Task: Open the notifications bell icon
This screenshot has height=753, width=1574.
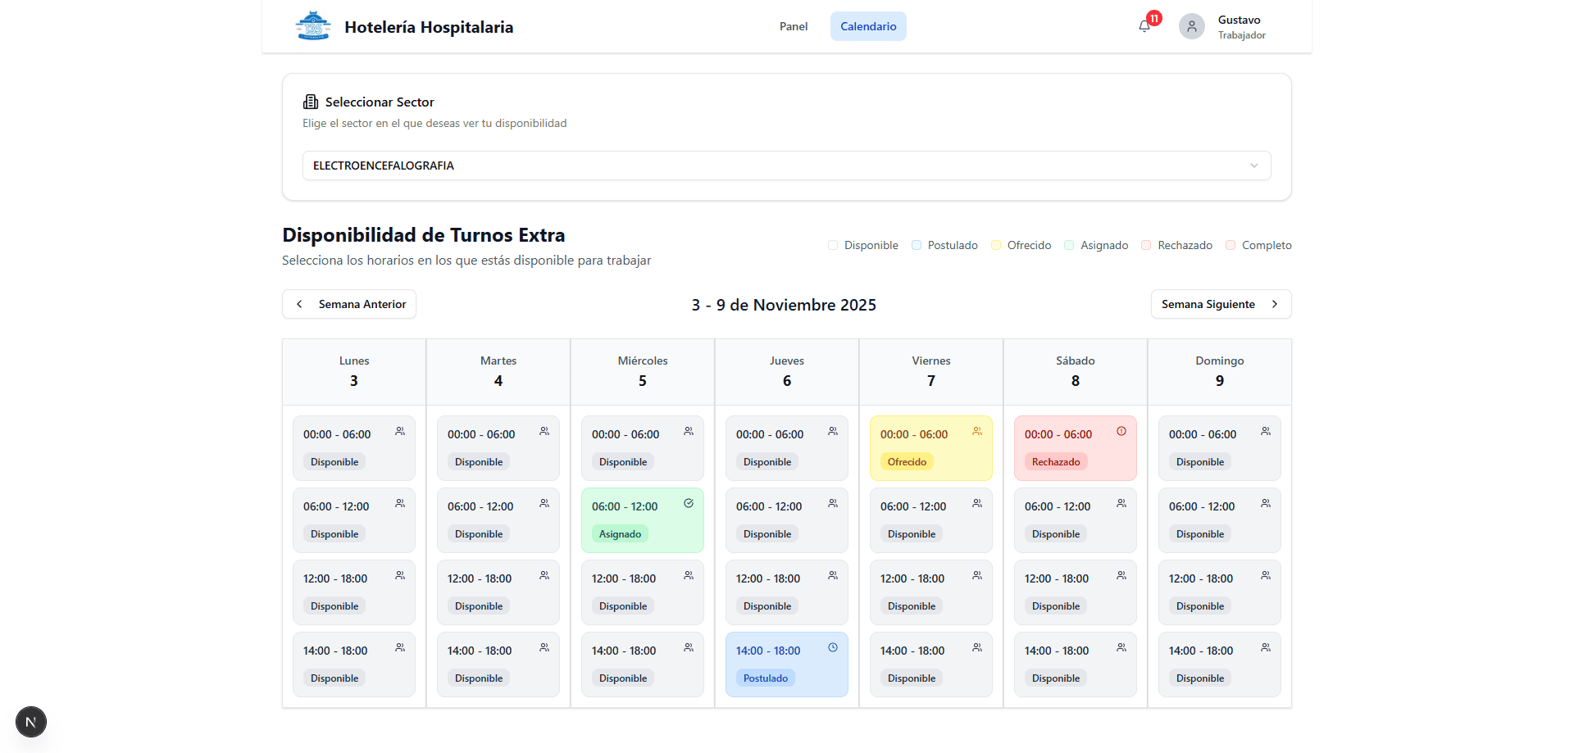Action: pos(1144,26)
